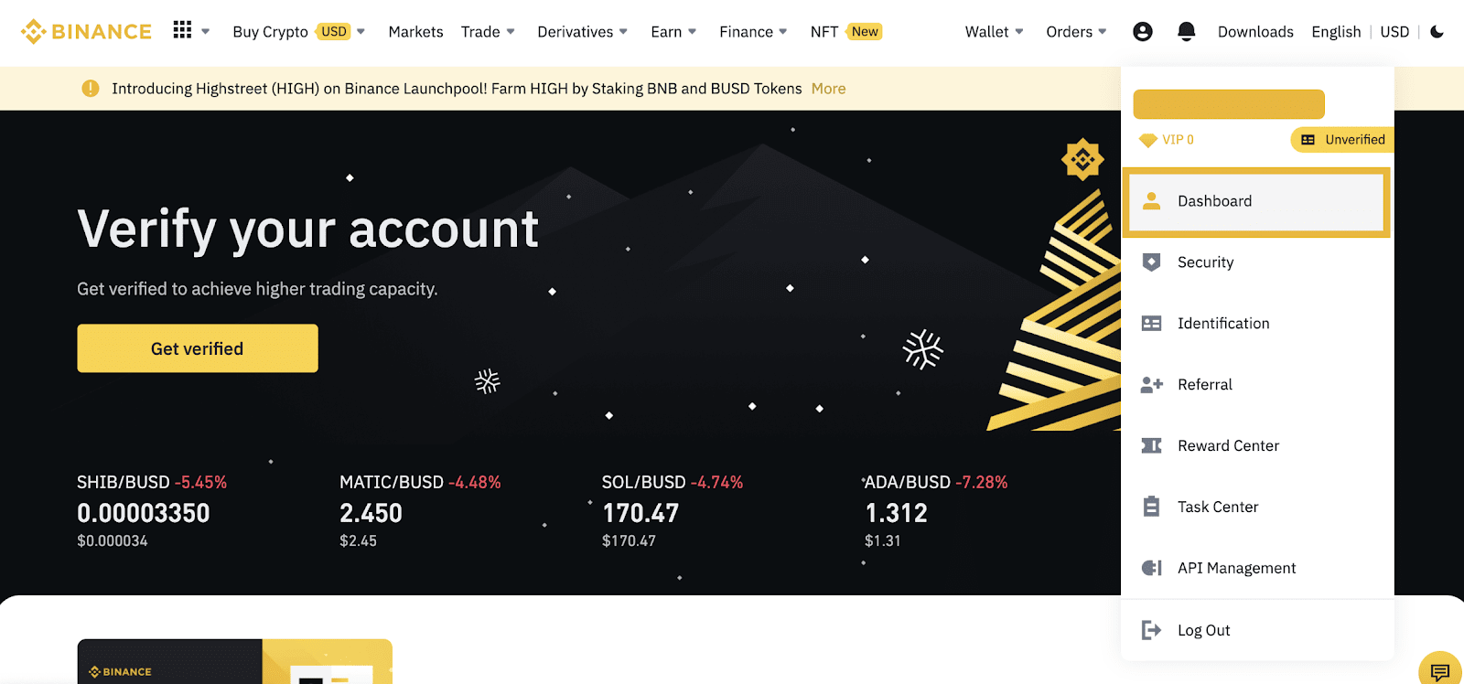Select Security in the profile menu
This screenshot has width=1464, height=684.
point(1257,262)
